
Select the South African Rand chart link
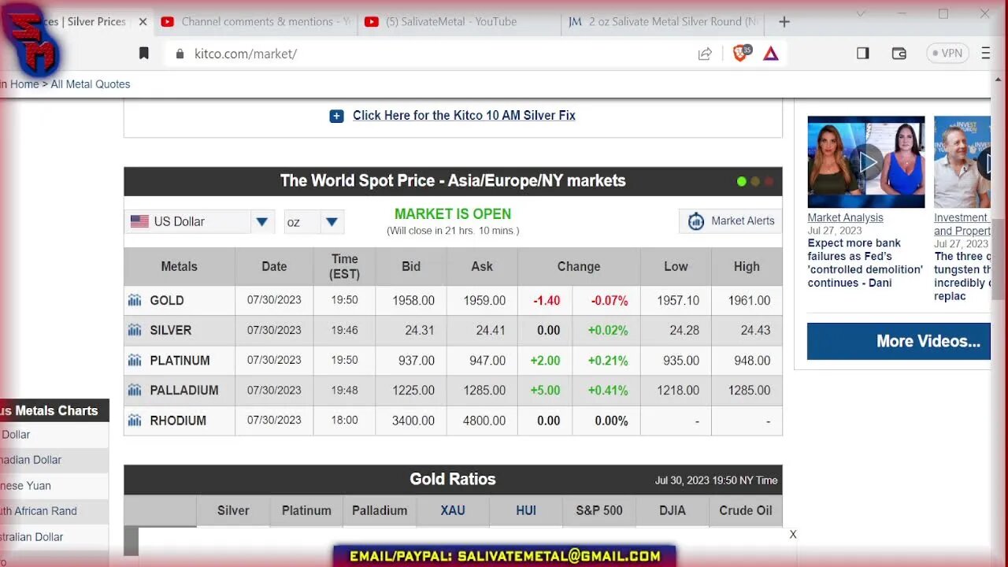(39, 511)
